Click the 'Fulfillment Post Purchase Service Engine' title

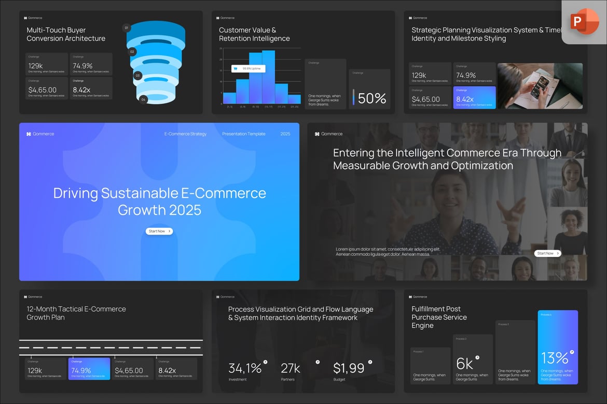click(x=439, y=317)
